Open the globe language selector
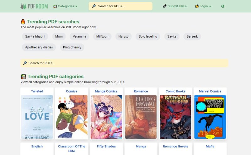Screen dimensions: 251x155 223,6
